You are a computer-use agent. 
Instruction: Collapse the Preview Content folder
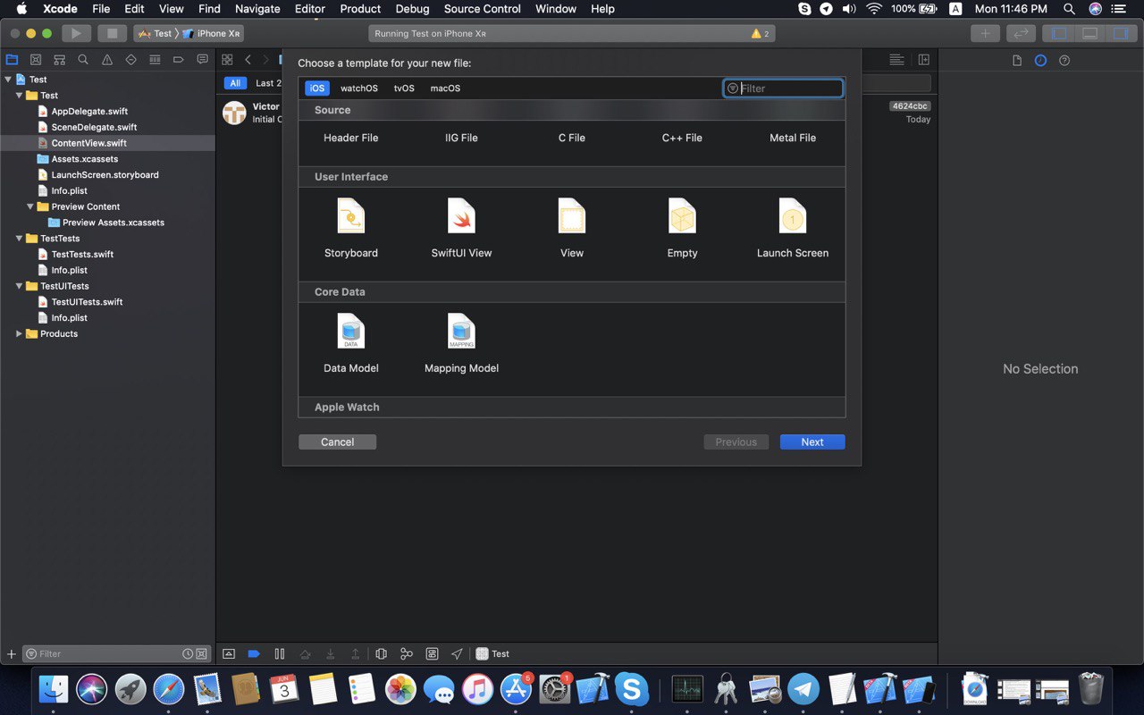(x=30, y=206)
